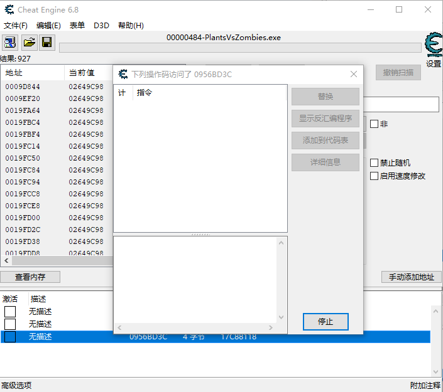The image size is (443, 392).
Task: Open the 帮助(H) menu
Action: (131, 26)
